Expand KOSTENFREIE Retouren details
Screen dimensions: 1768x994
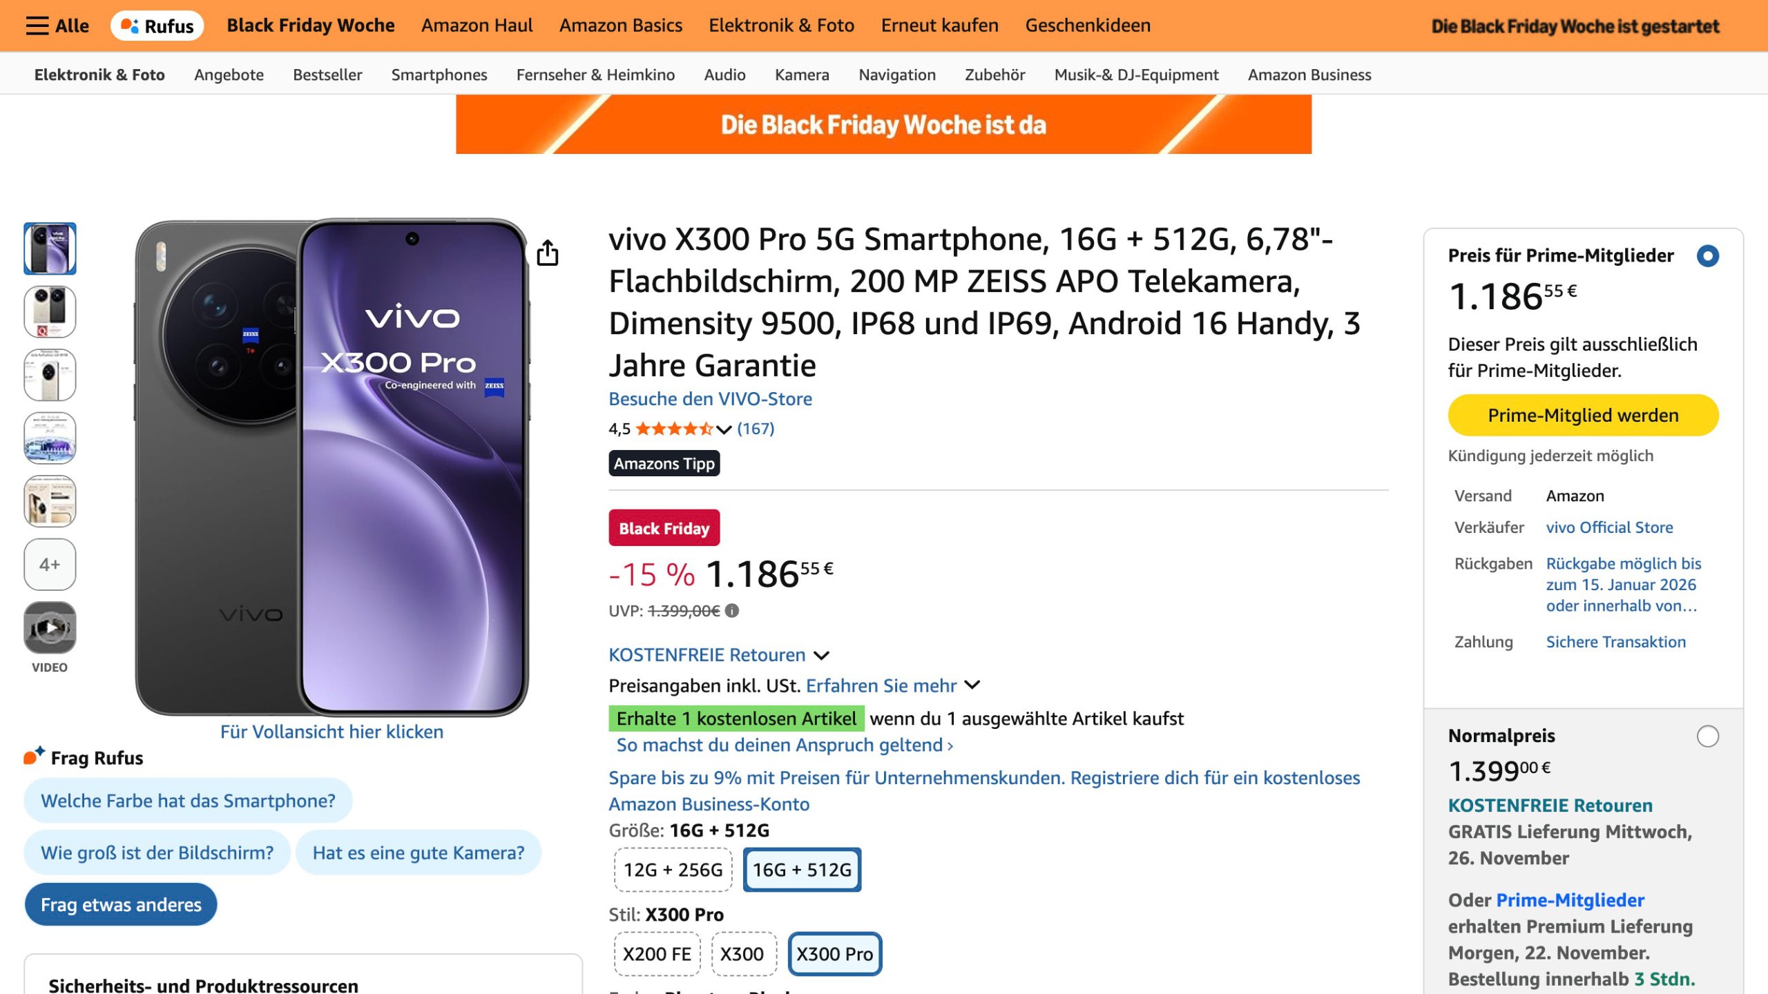pos(821,655)
